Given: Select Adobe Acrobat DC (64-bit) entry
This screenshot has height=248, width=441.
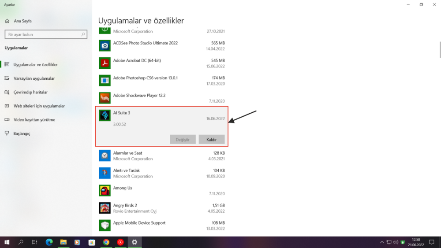Looking at the screenshot, I should coord(162,63).
